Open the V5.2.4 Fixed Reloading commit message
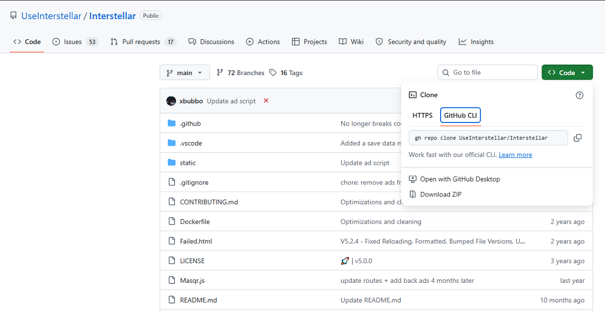Image resolution: width=605 pixels, height=312 pixels. (433, 241)
